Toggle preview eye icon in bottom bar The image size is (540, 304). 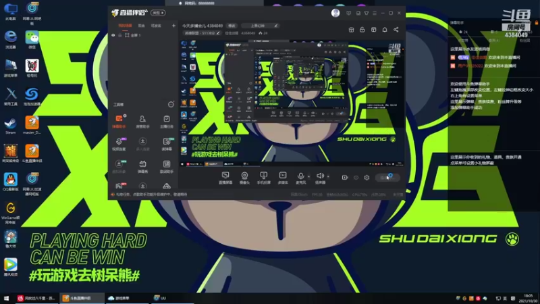click(x=356, y=178)
